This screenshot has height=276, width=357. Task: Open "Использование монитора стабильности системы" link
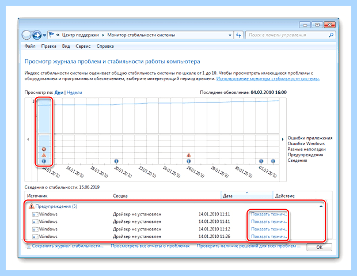click(268, 79)
